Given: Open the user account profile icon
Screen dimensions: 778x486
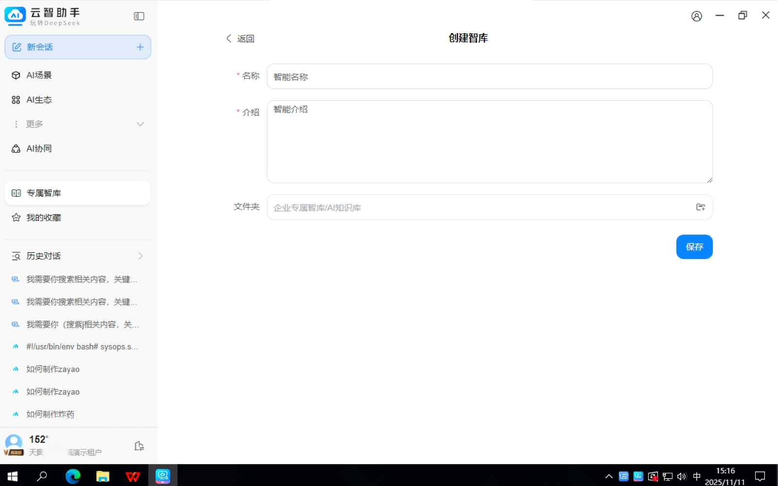Looking at the screenshot, I should point(696,17).
